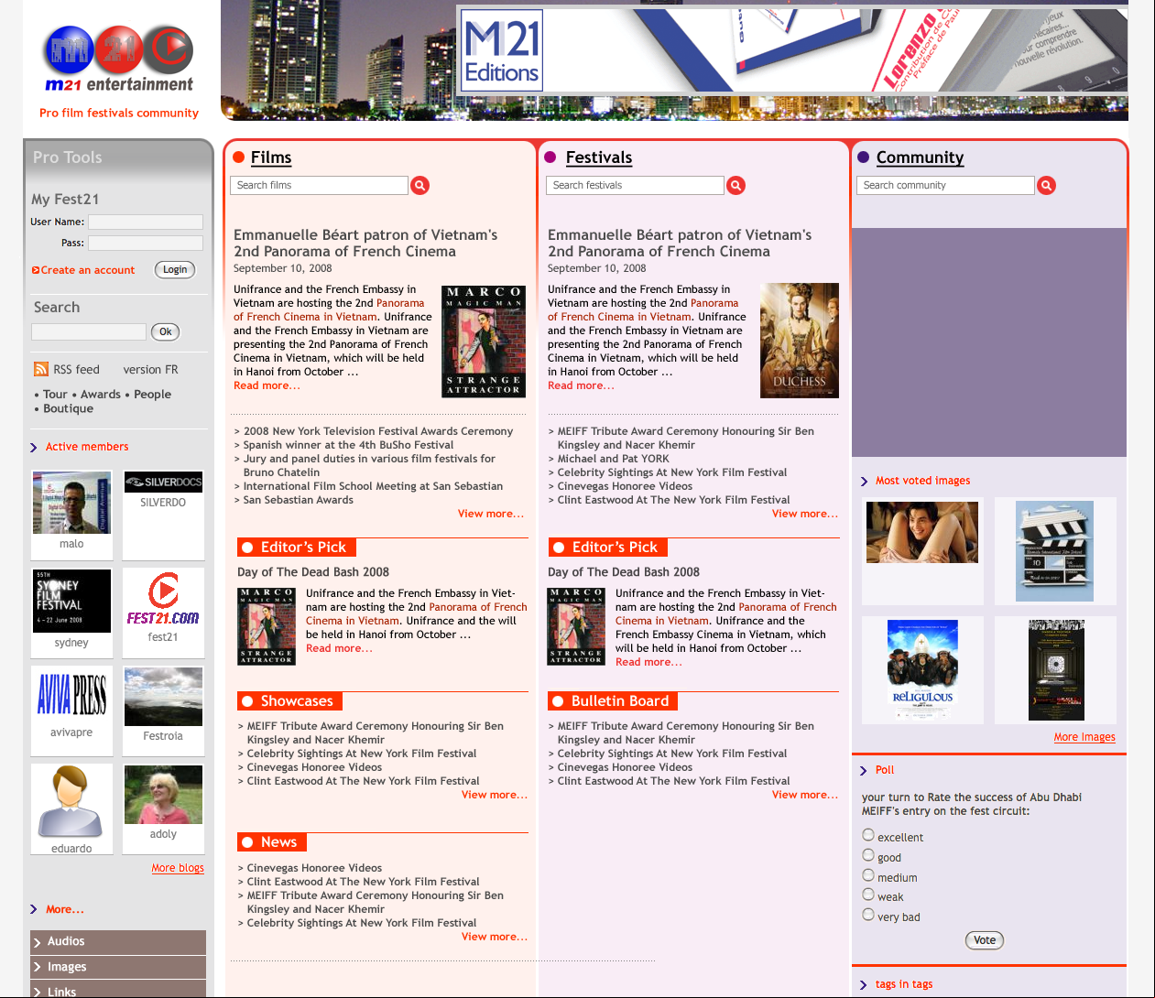Go to the Tour page
This screenshot has height=998, width=1155.
(55, 395)
